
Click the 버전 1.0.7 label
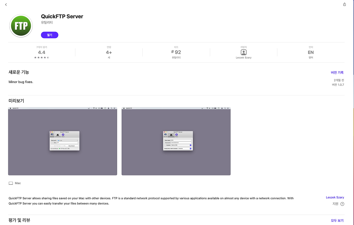(338, 85)
